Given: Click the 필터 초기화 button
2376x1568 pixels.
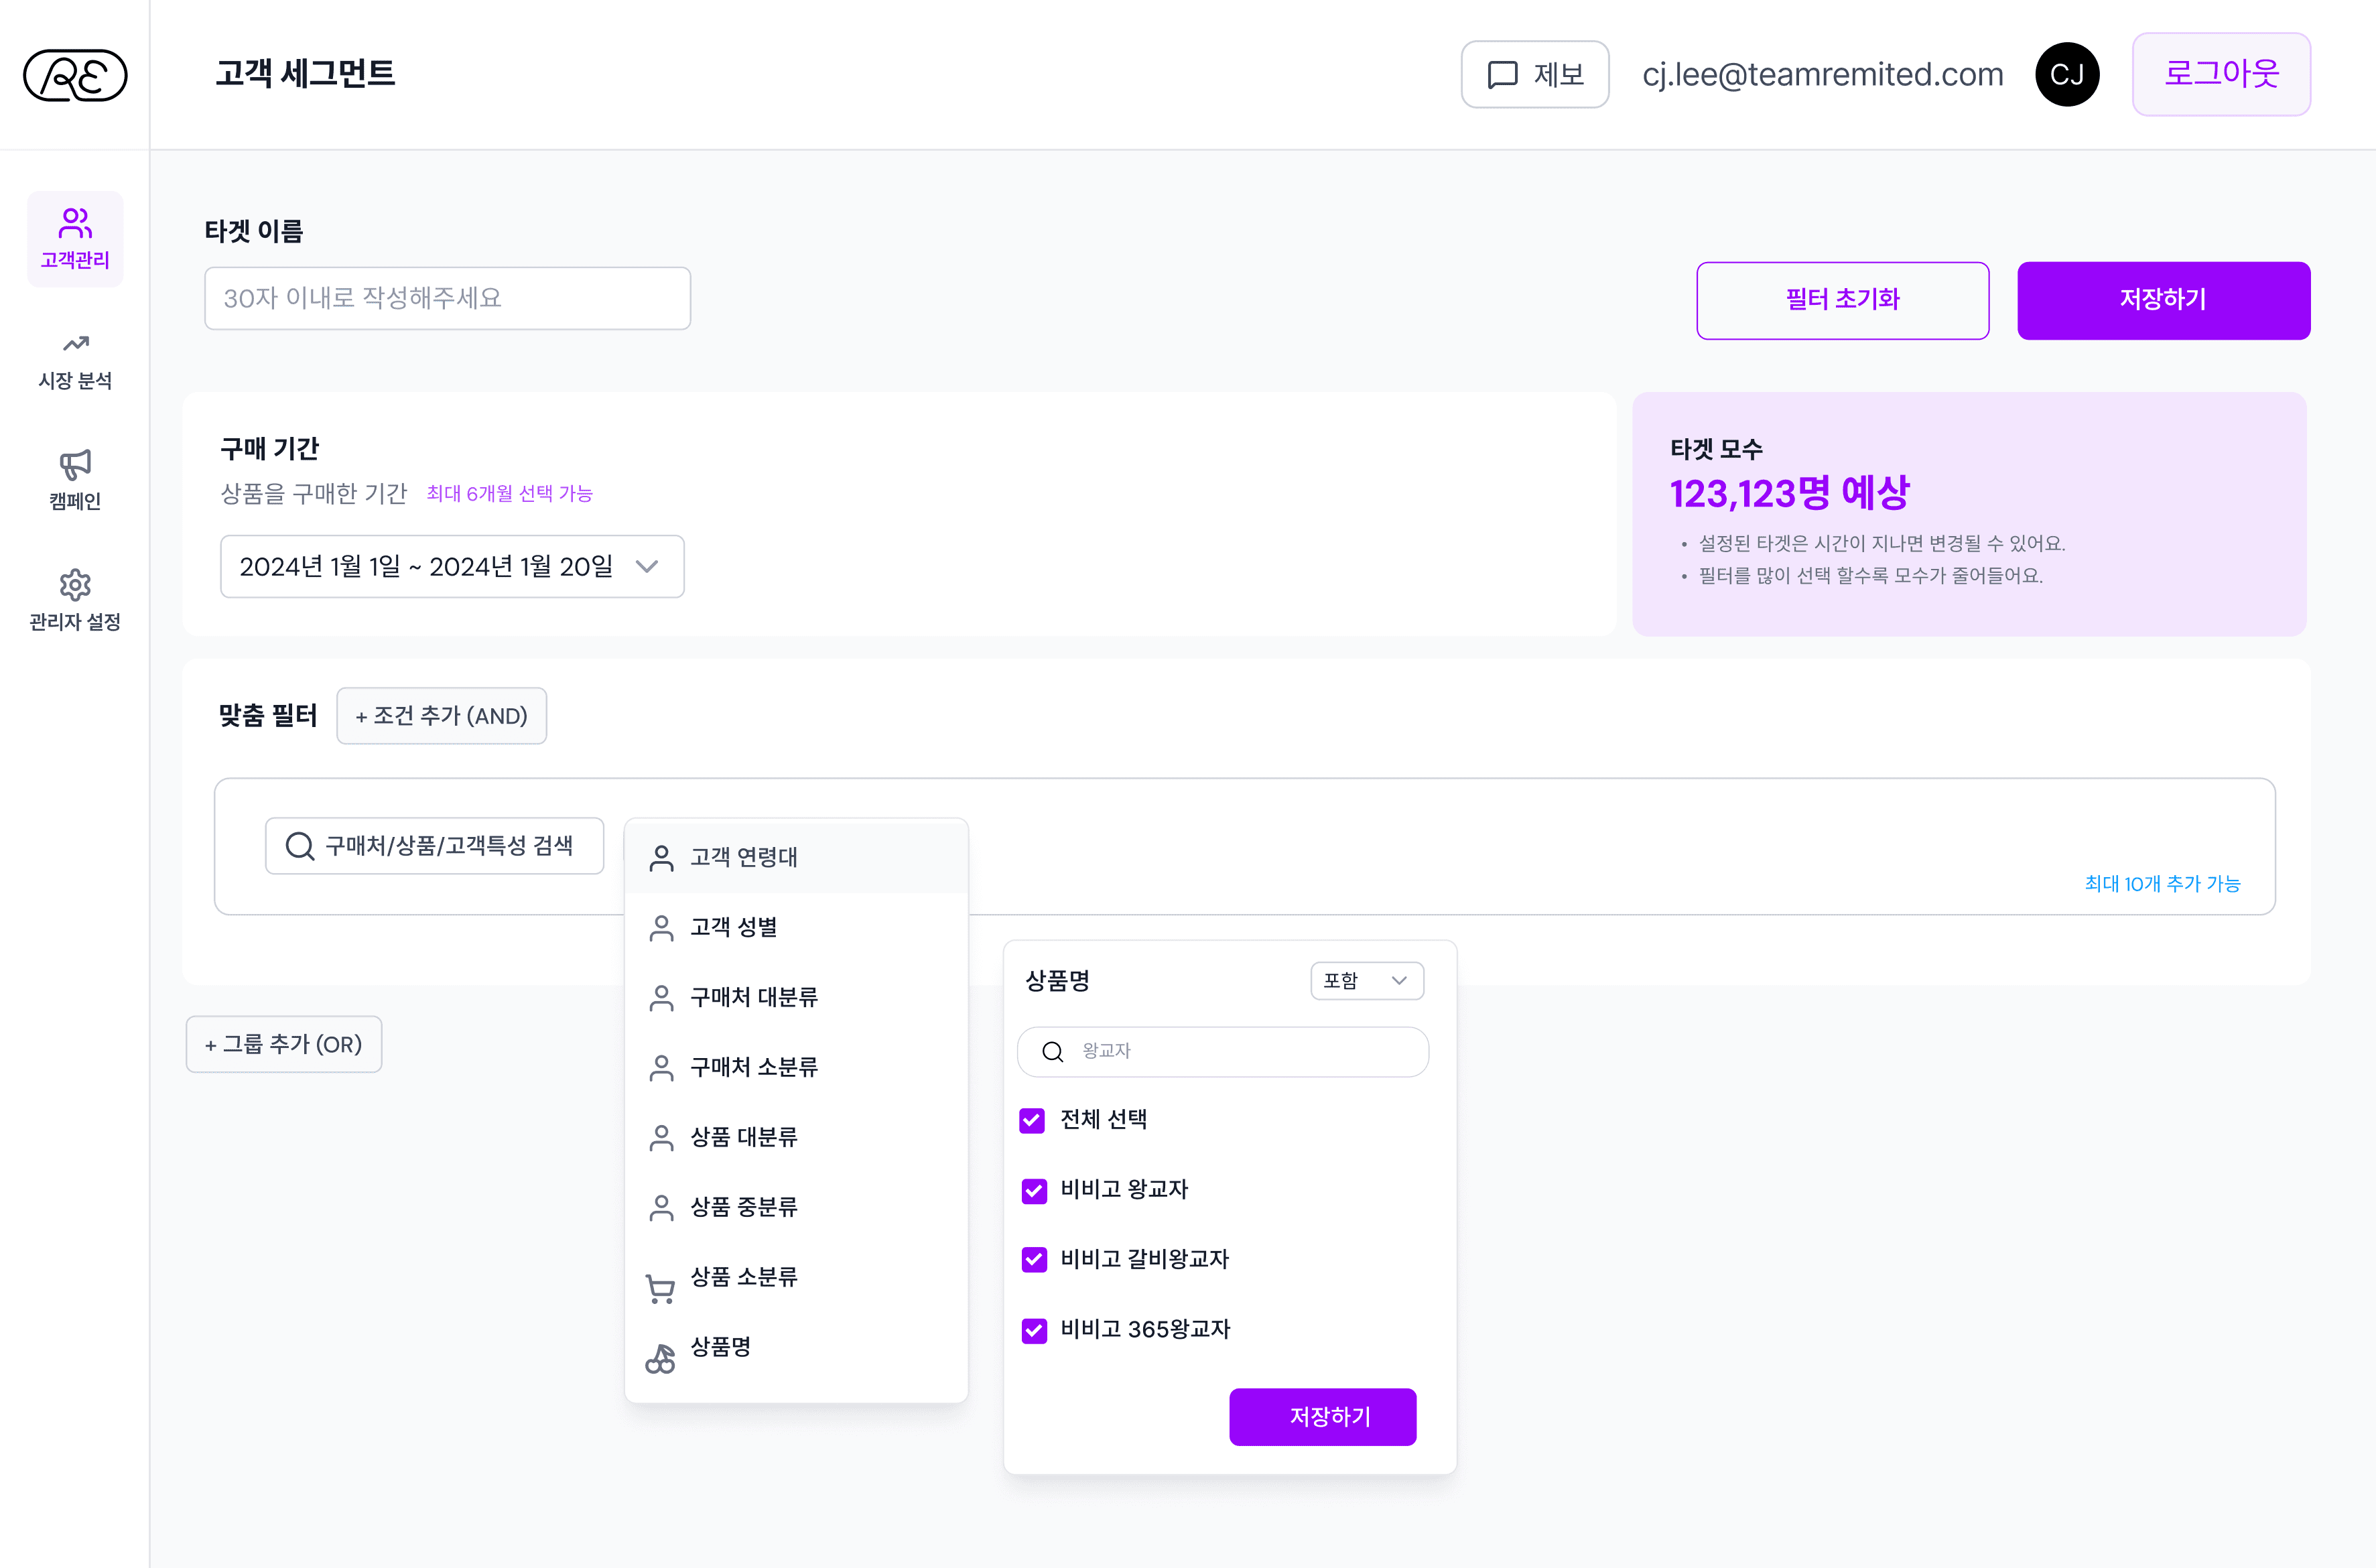Looking at the screenshot, I should tap(1842, 300).
